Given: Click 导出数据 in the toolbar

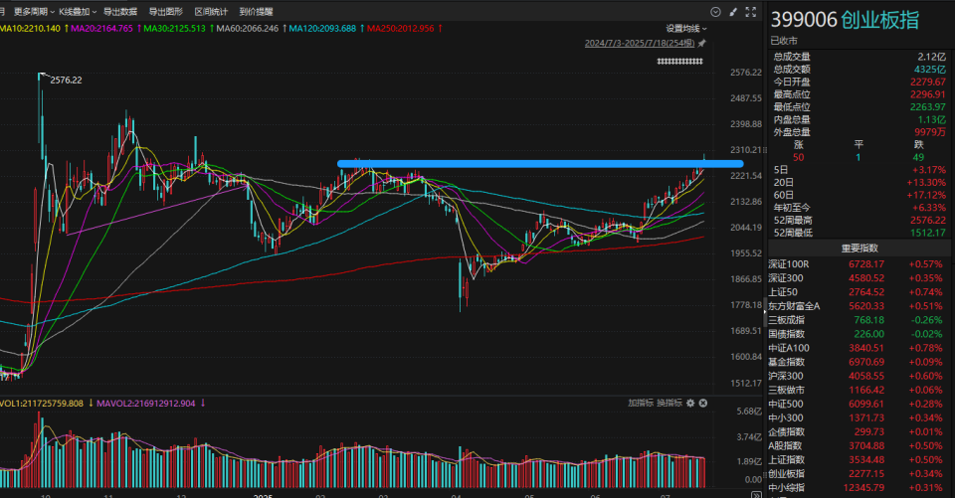Looking at the screenshot, I should (x=120, y=12).
